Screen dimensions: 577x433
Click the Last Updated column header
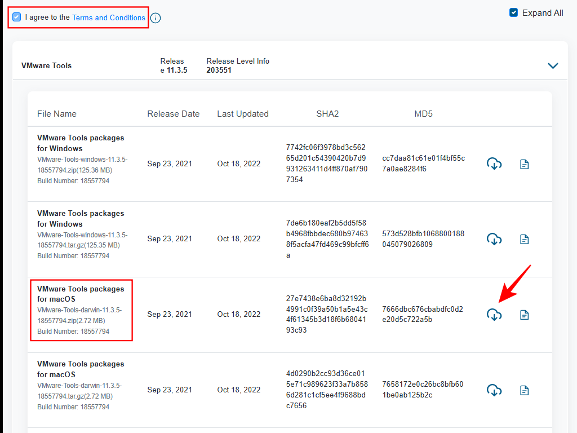243,114
